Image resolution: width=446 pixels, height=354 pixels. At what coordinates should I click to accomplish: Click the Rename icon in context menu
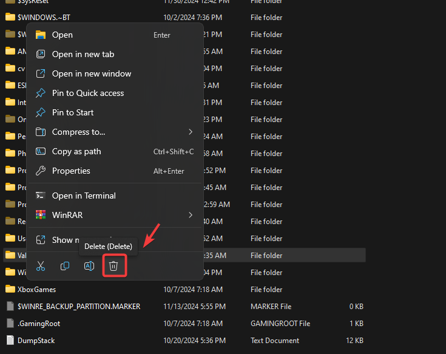pos(89,266)
